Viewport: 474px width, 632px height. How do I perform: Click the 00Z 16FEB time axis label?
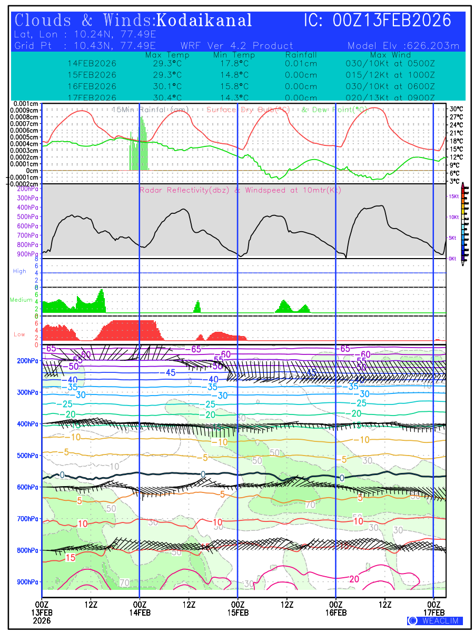point(336,608)
